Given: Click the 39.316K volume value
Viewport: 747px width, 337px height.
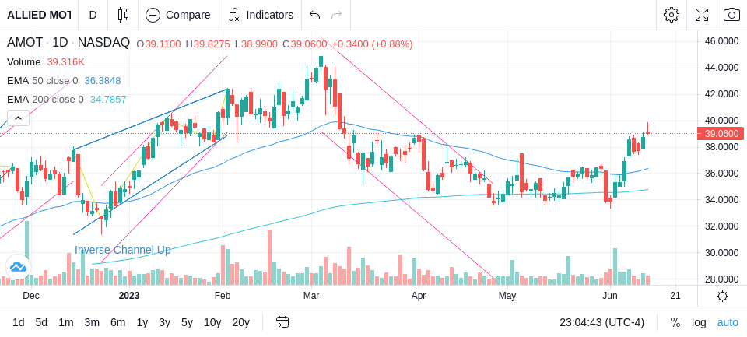Looking at the screenshot, I should (65, 62).
